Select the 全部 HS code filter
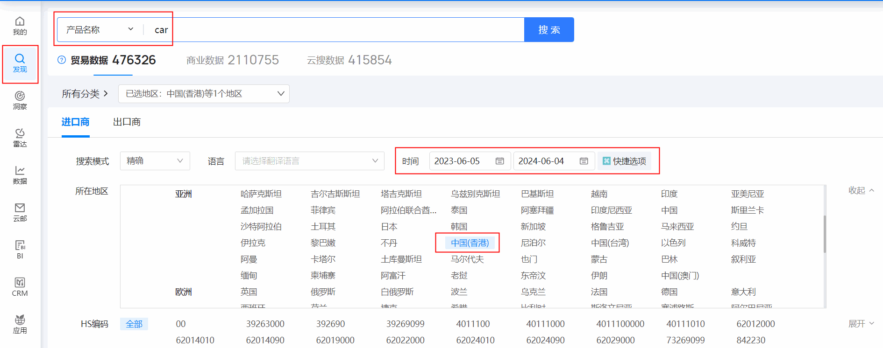The image size is (883, 348). pos(134,324)
